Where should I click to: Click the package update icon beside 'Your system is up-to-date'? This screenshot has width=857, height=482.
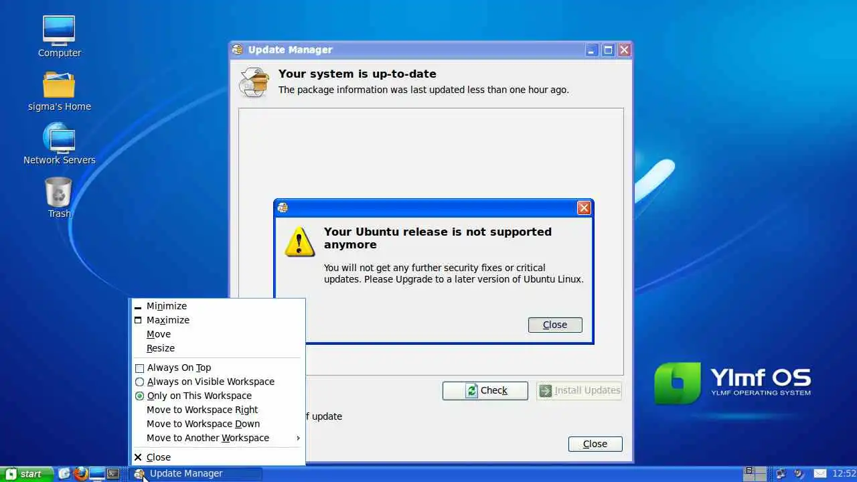coord(254,82)
